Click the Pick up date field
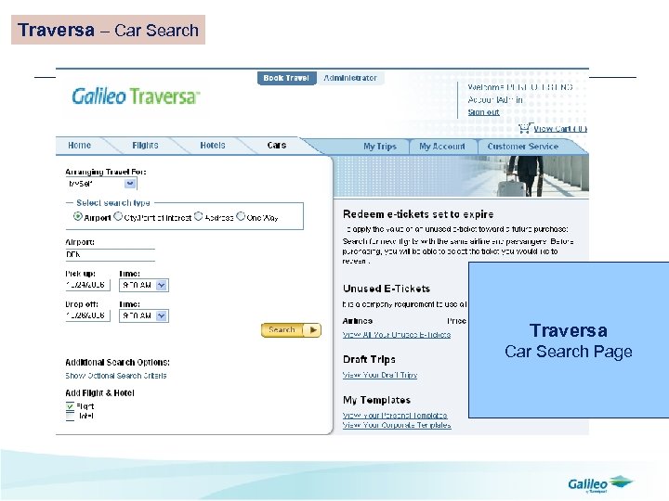Viewport: 669px width, 501px height. pos(87,285)
